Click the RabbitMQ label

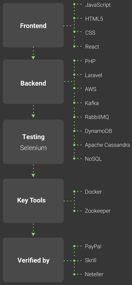(97, 117)
